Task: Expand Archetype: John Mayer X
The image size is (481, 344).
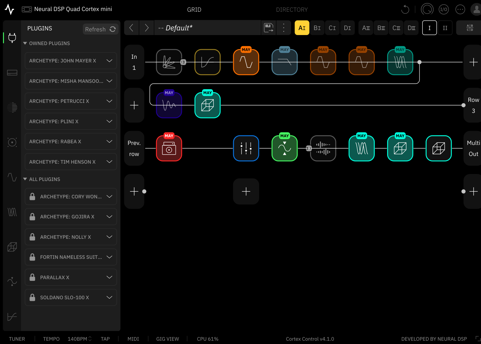Action: (x=71, y=61)
